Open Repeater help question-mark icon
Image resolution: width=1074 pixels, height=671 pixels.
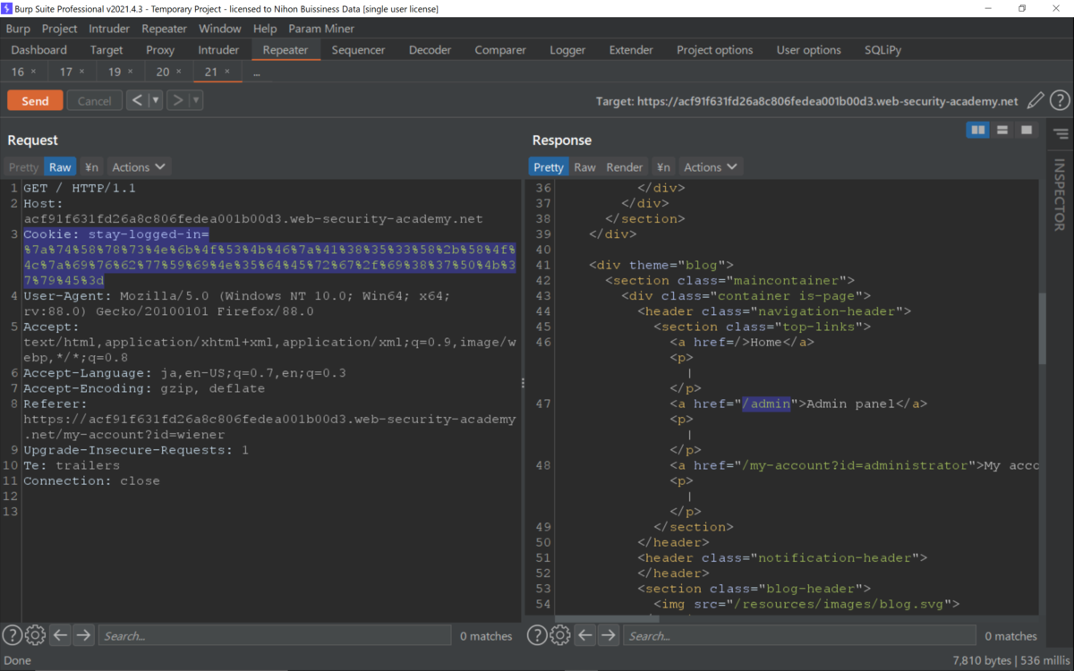1060,101
